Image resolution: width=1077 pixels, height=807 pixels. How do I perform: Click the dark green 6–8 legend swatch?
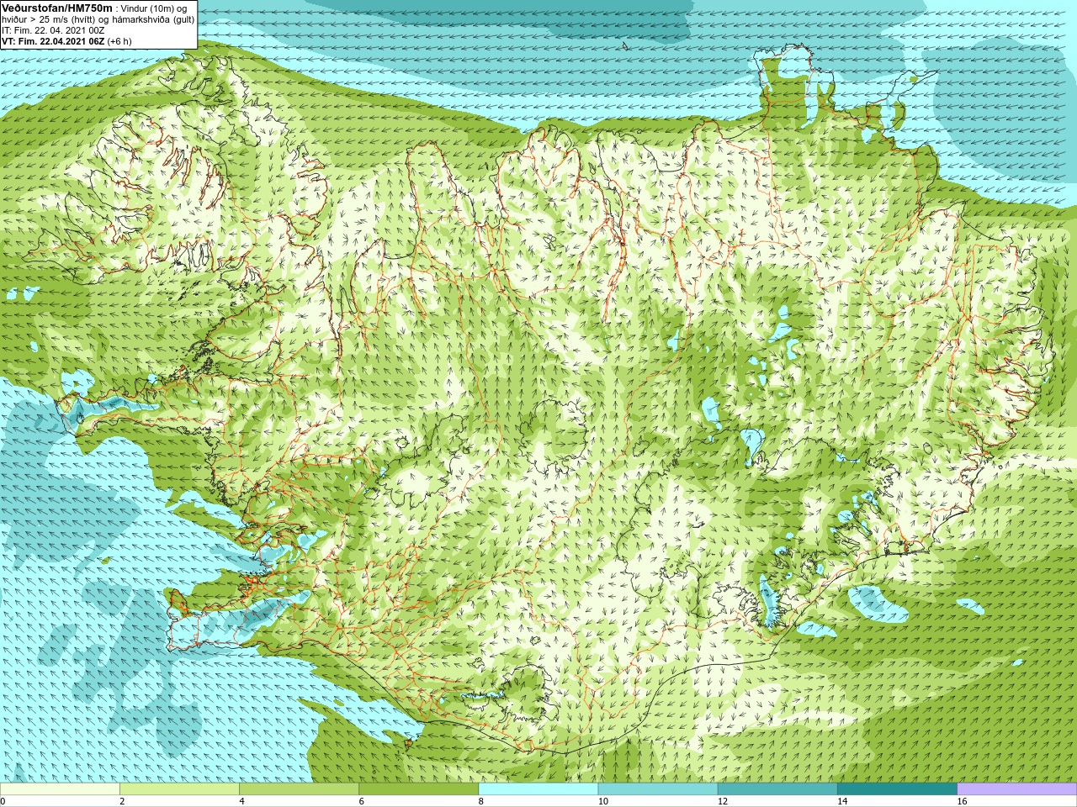tap(419, 789)
